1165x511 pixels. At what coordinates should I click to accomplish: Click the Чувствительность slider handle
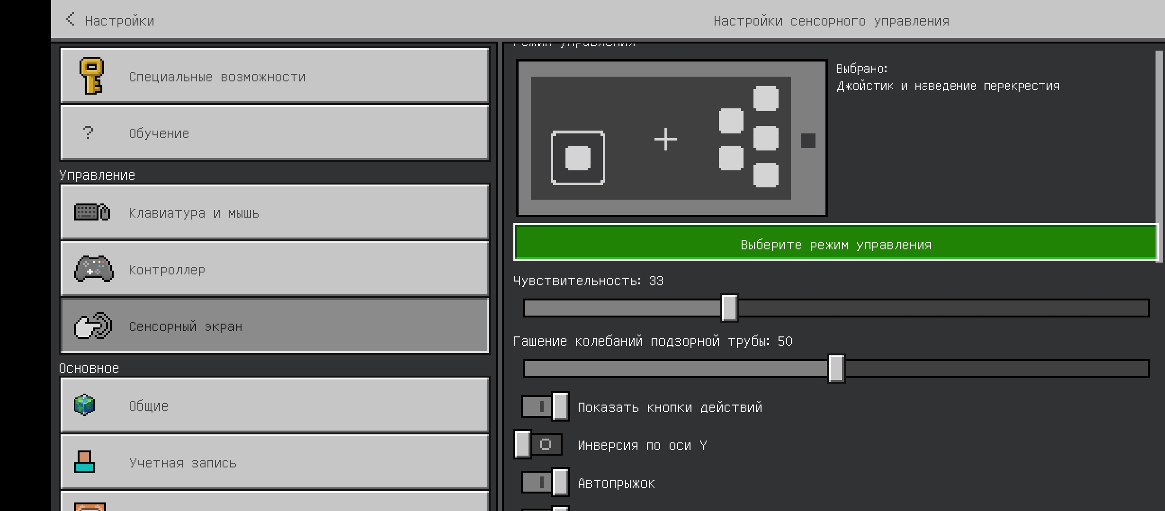pos(729,308)
